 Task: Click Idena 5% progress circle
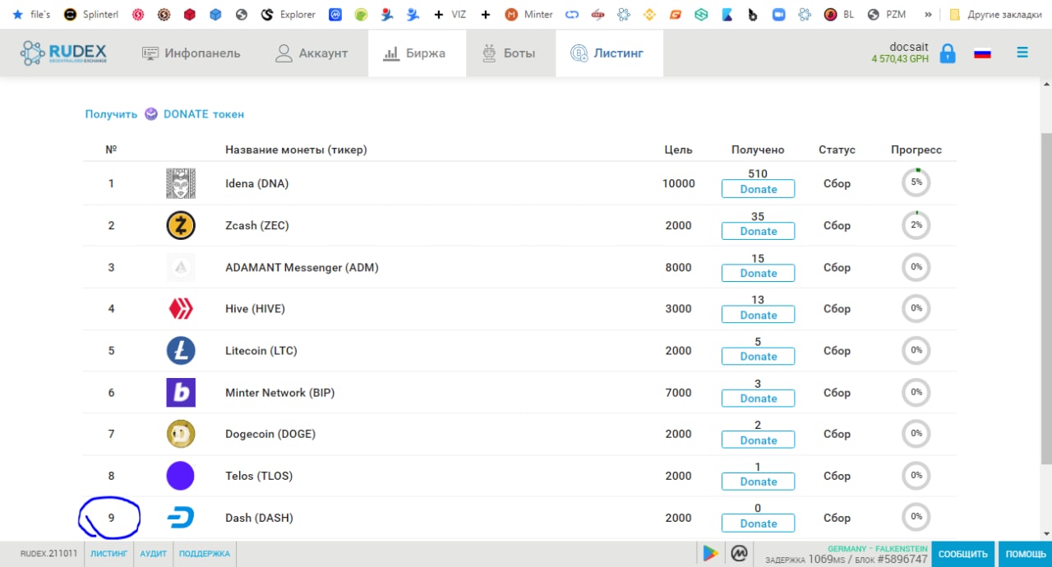[916, 182]
